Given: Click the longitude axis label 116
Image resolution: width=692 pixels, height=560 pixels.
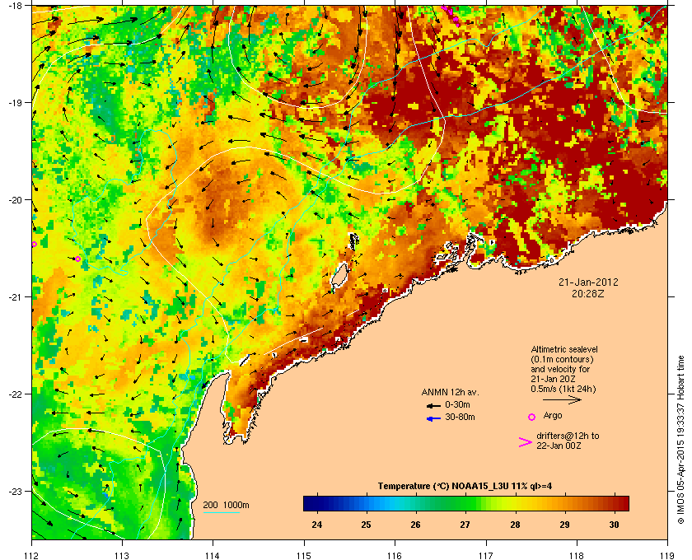Looking at the screenshot, I should click(395, 555).
